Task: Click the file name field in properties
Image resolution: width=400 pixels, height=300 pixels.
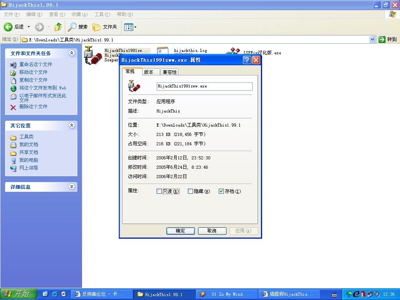Action: pyautogui.click(x=204, y=86)
